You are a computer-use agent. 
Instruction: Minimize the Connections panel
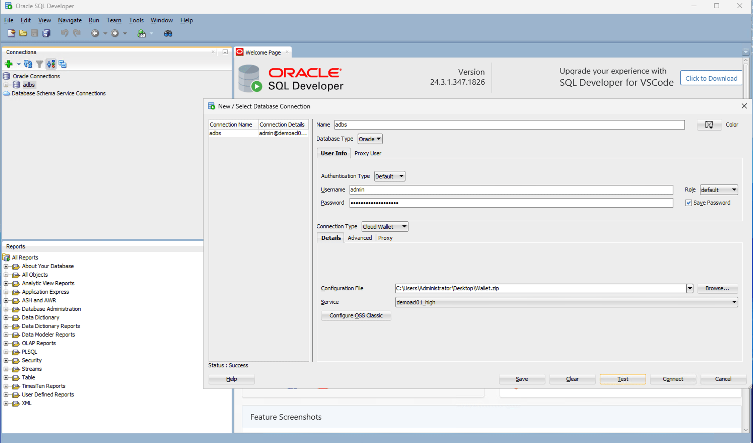(225, 52)
